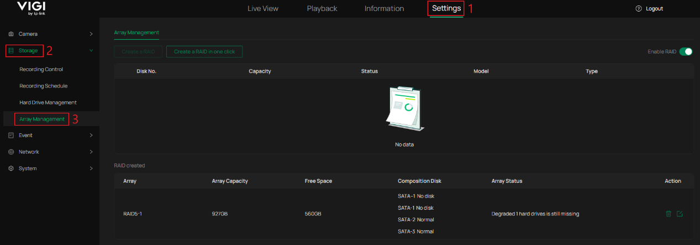700x245 pixels.
Task: Expand the Event menu chevron
Action: [x=91, y=135]
